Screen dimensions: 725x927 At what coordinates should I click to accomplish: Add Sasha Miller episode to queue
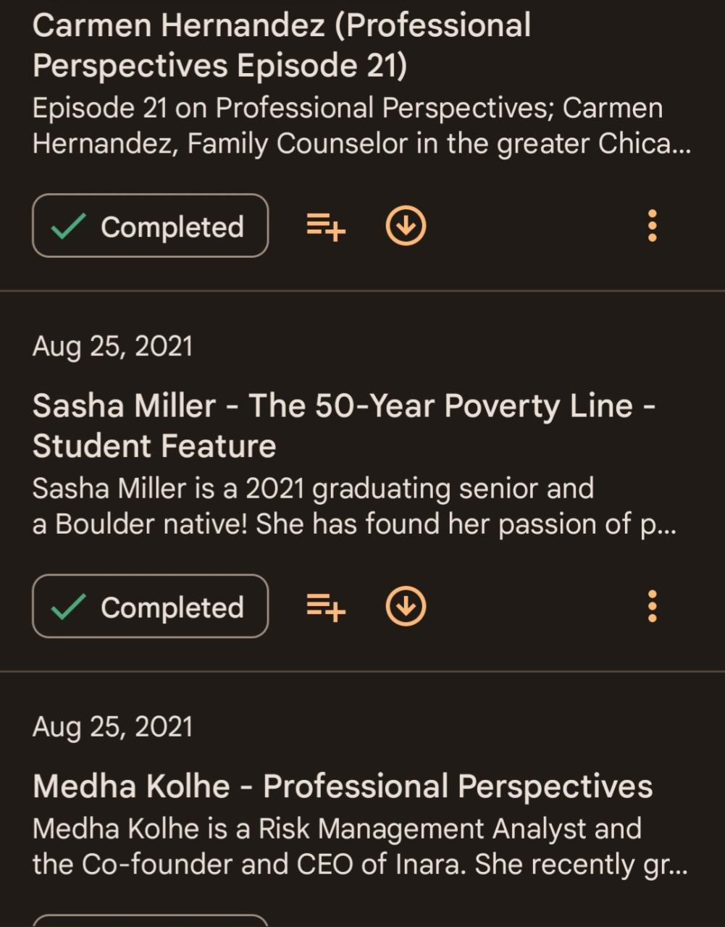point(326,607)
